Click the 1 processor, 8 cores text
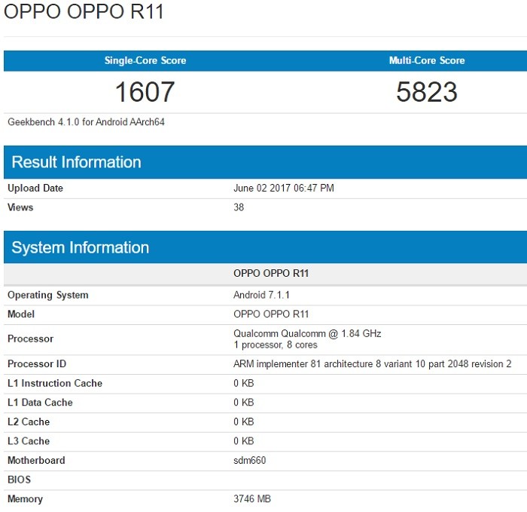 [276, 345]
